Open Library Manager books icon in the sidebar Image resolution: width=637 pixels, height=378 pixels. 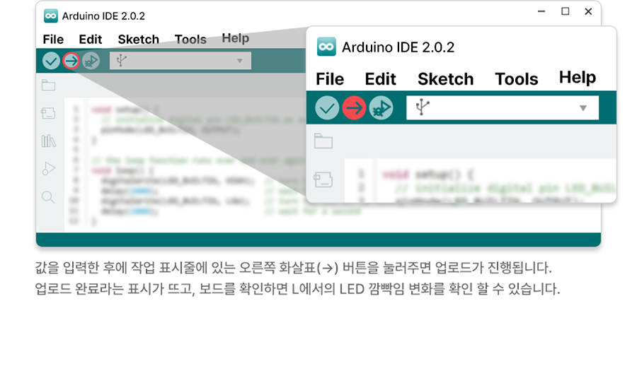(x=48, y=141)
